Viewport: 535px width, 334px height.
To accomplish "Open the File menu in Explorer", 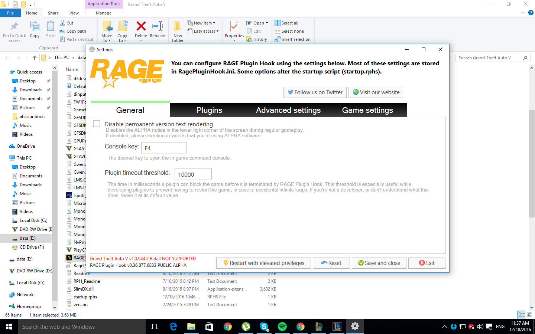I will click(x=10, y=13).
